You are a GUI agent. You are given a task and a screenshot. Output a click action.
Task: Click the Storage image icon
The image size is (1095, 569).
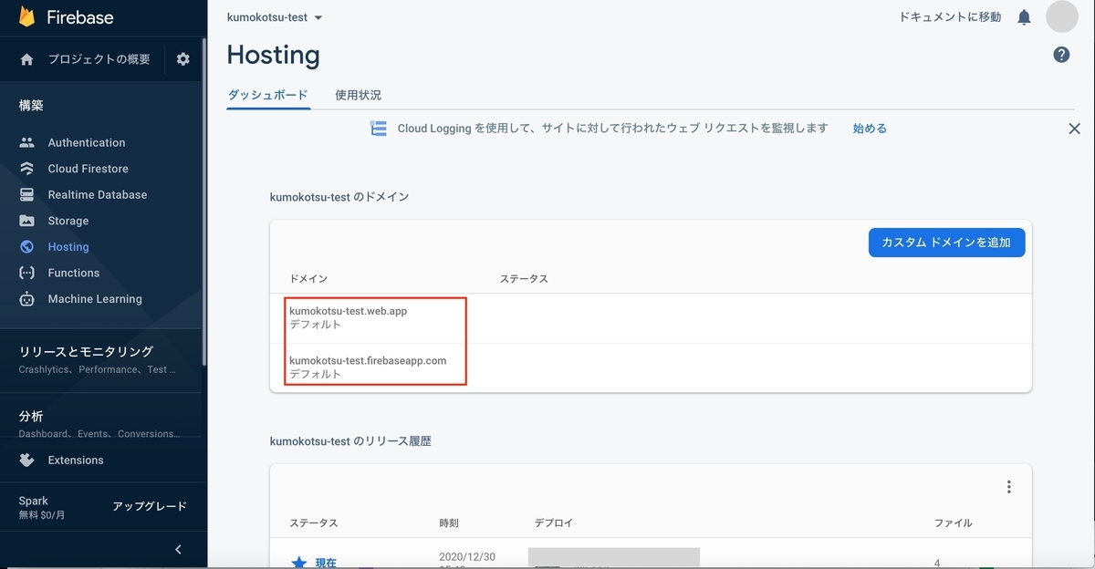point(26,221)
